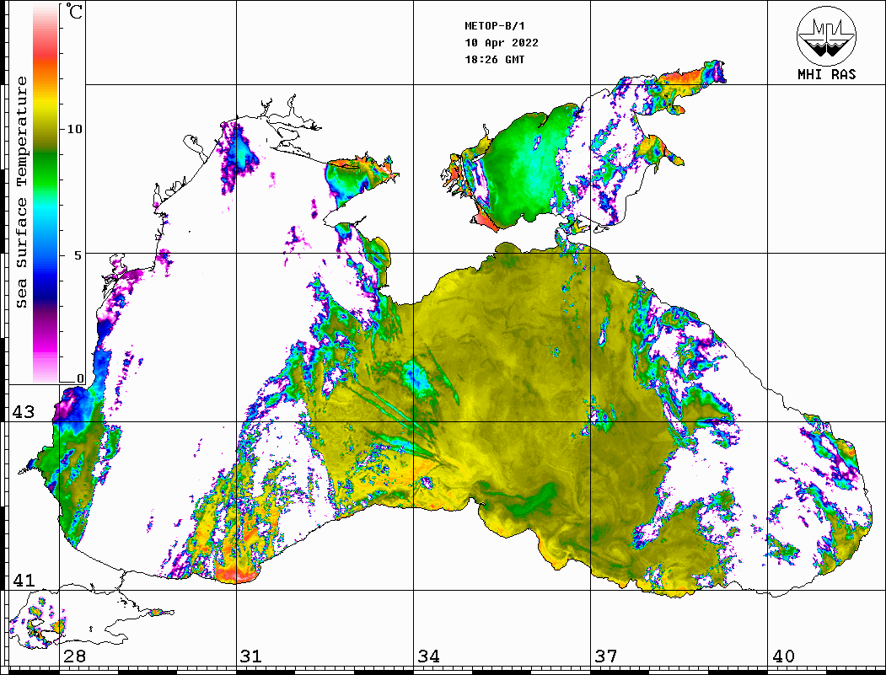This screenshot has width=886, height=675.
Task: Click longitude label '37'
Action: pos(606,656)
